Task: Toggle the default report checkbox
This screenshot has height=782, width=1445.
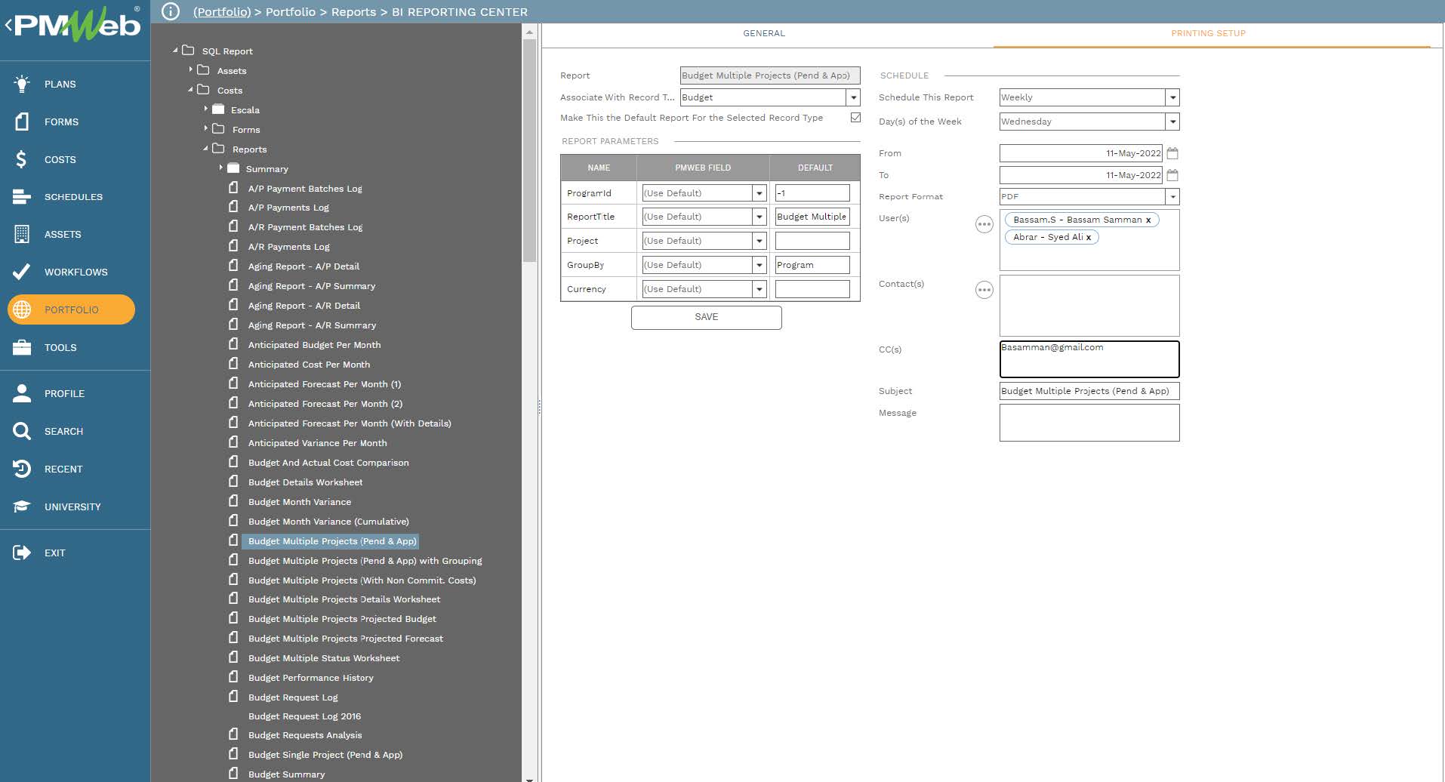Action: tap(855, 117)
